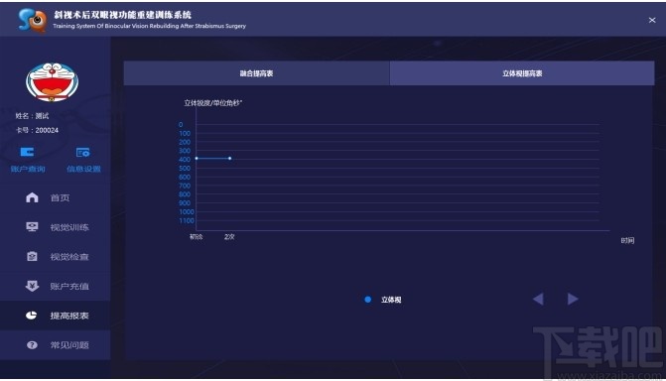Click the 时间 axis label
The width and height of the screenshot is (666, 381).
627,240
